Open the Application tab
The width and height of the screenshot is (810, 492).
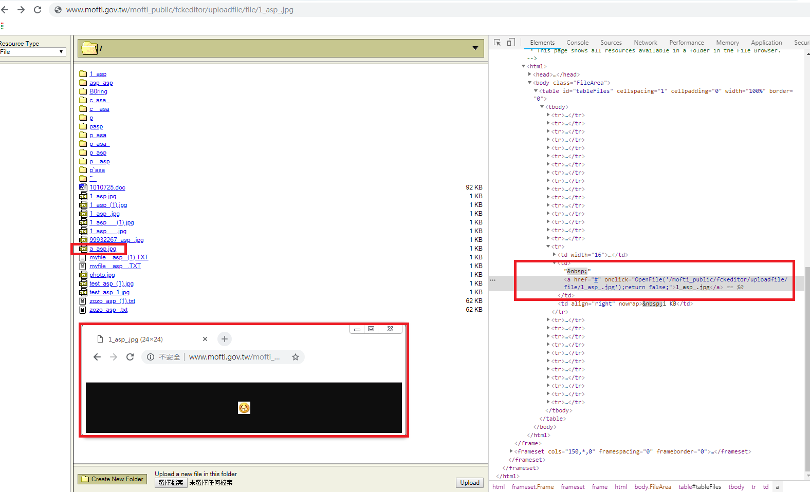click(766, 43)
